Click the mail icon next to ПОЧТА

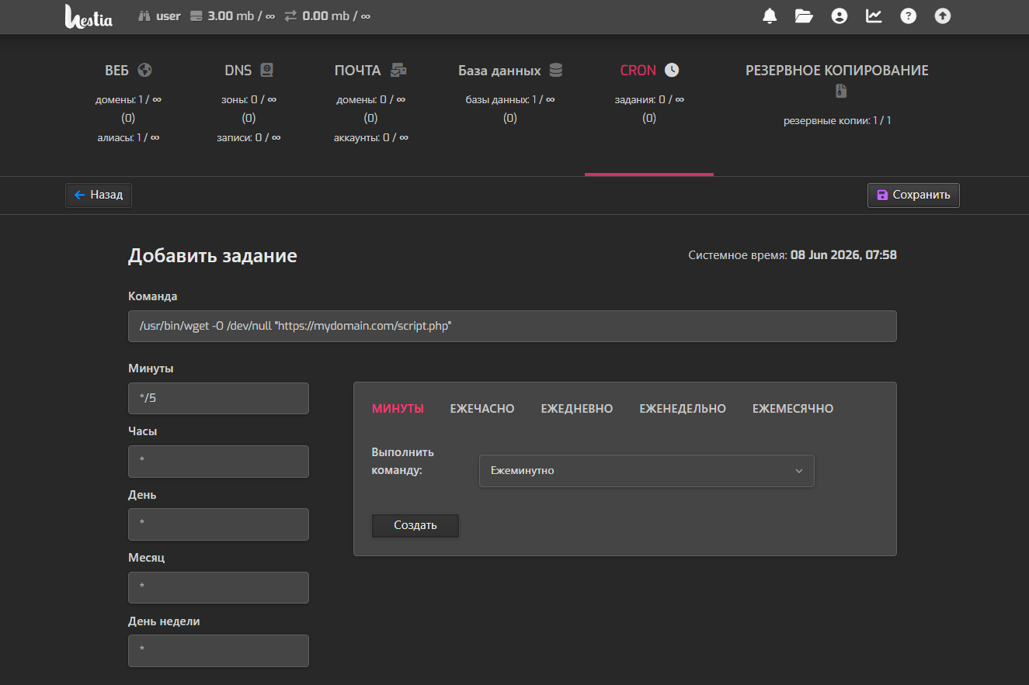click(398, 70)
